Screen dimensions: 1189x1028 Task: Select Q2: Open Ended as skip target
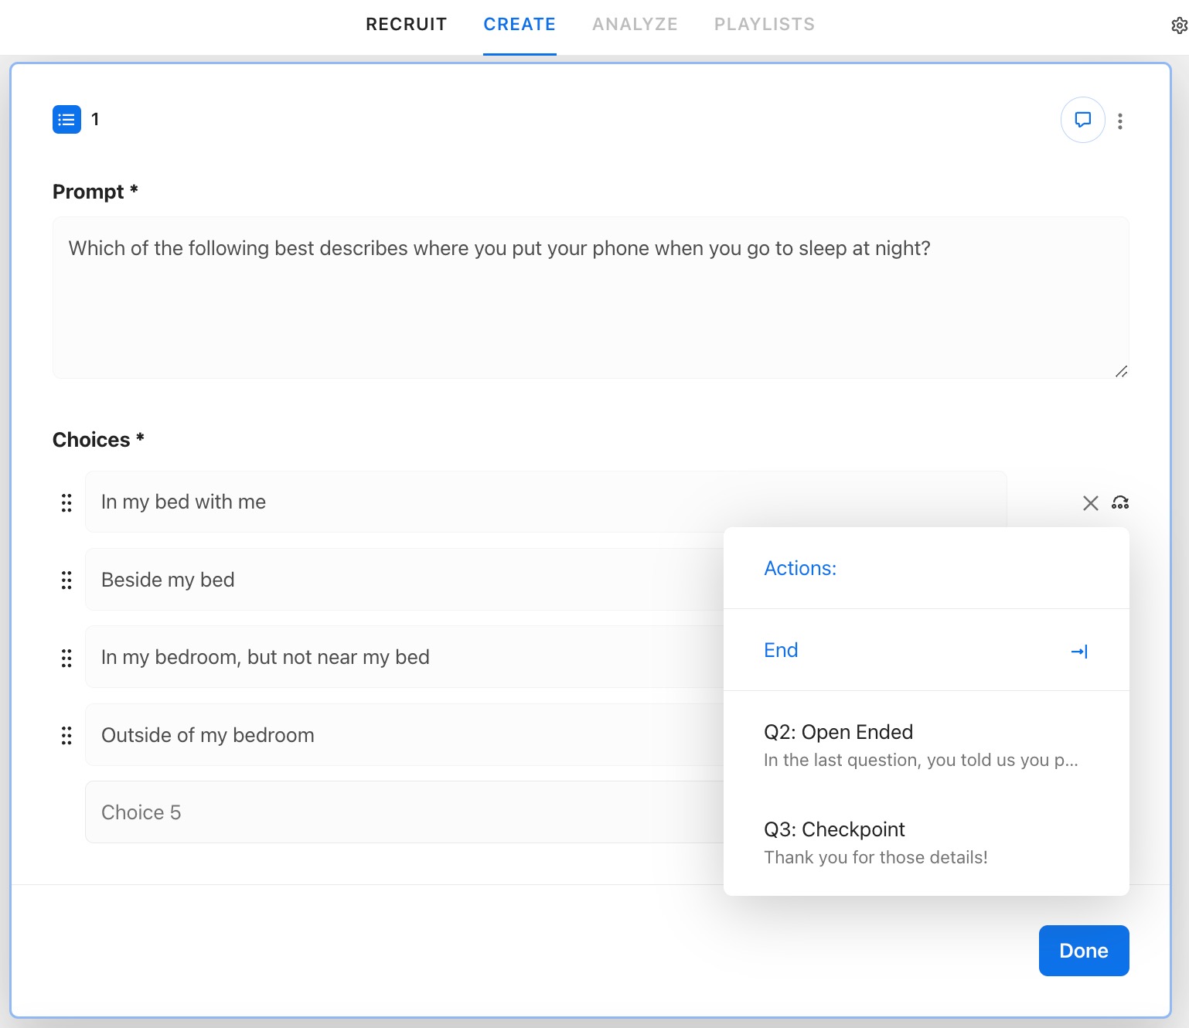coord(926,745)
